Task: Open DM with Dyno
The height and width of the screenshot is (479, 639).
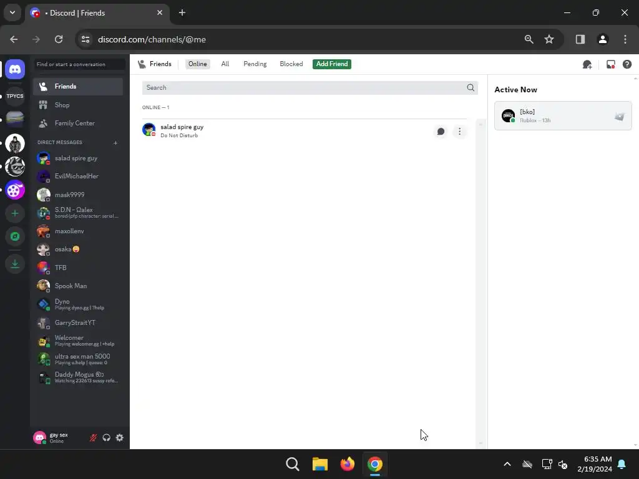Action: (x=78, y=304)
